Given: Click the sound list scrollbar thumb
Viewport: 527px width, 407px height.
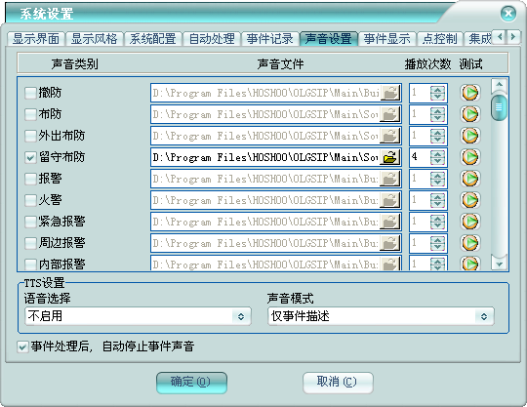Looking at the screenshot, I should coord(499,107).
